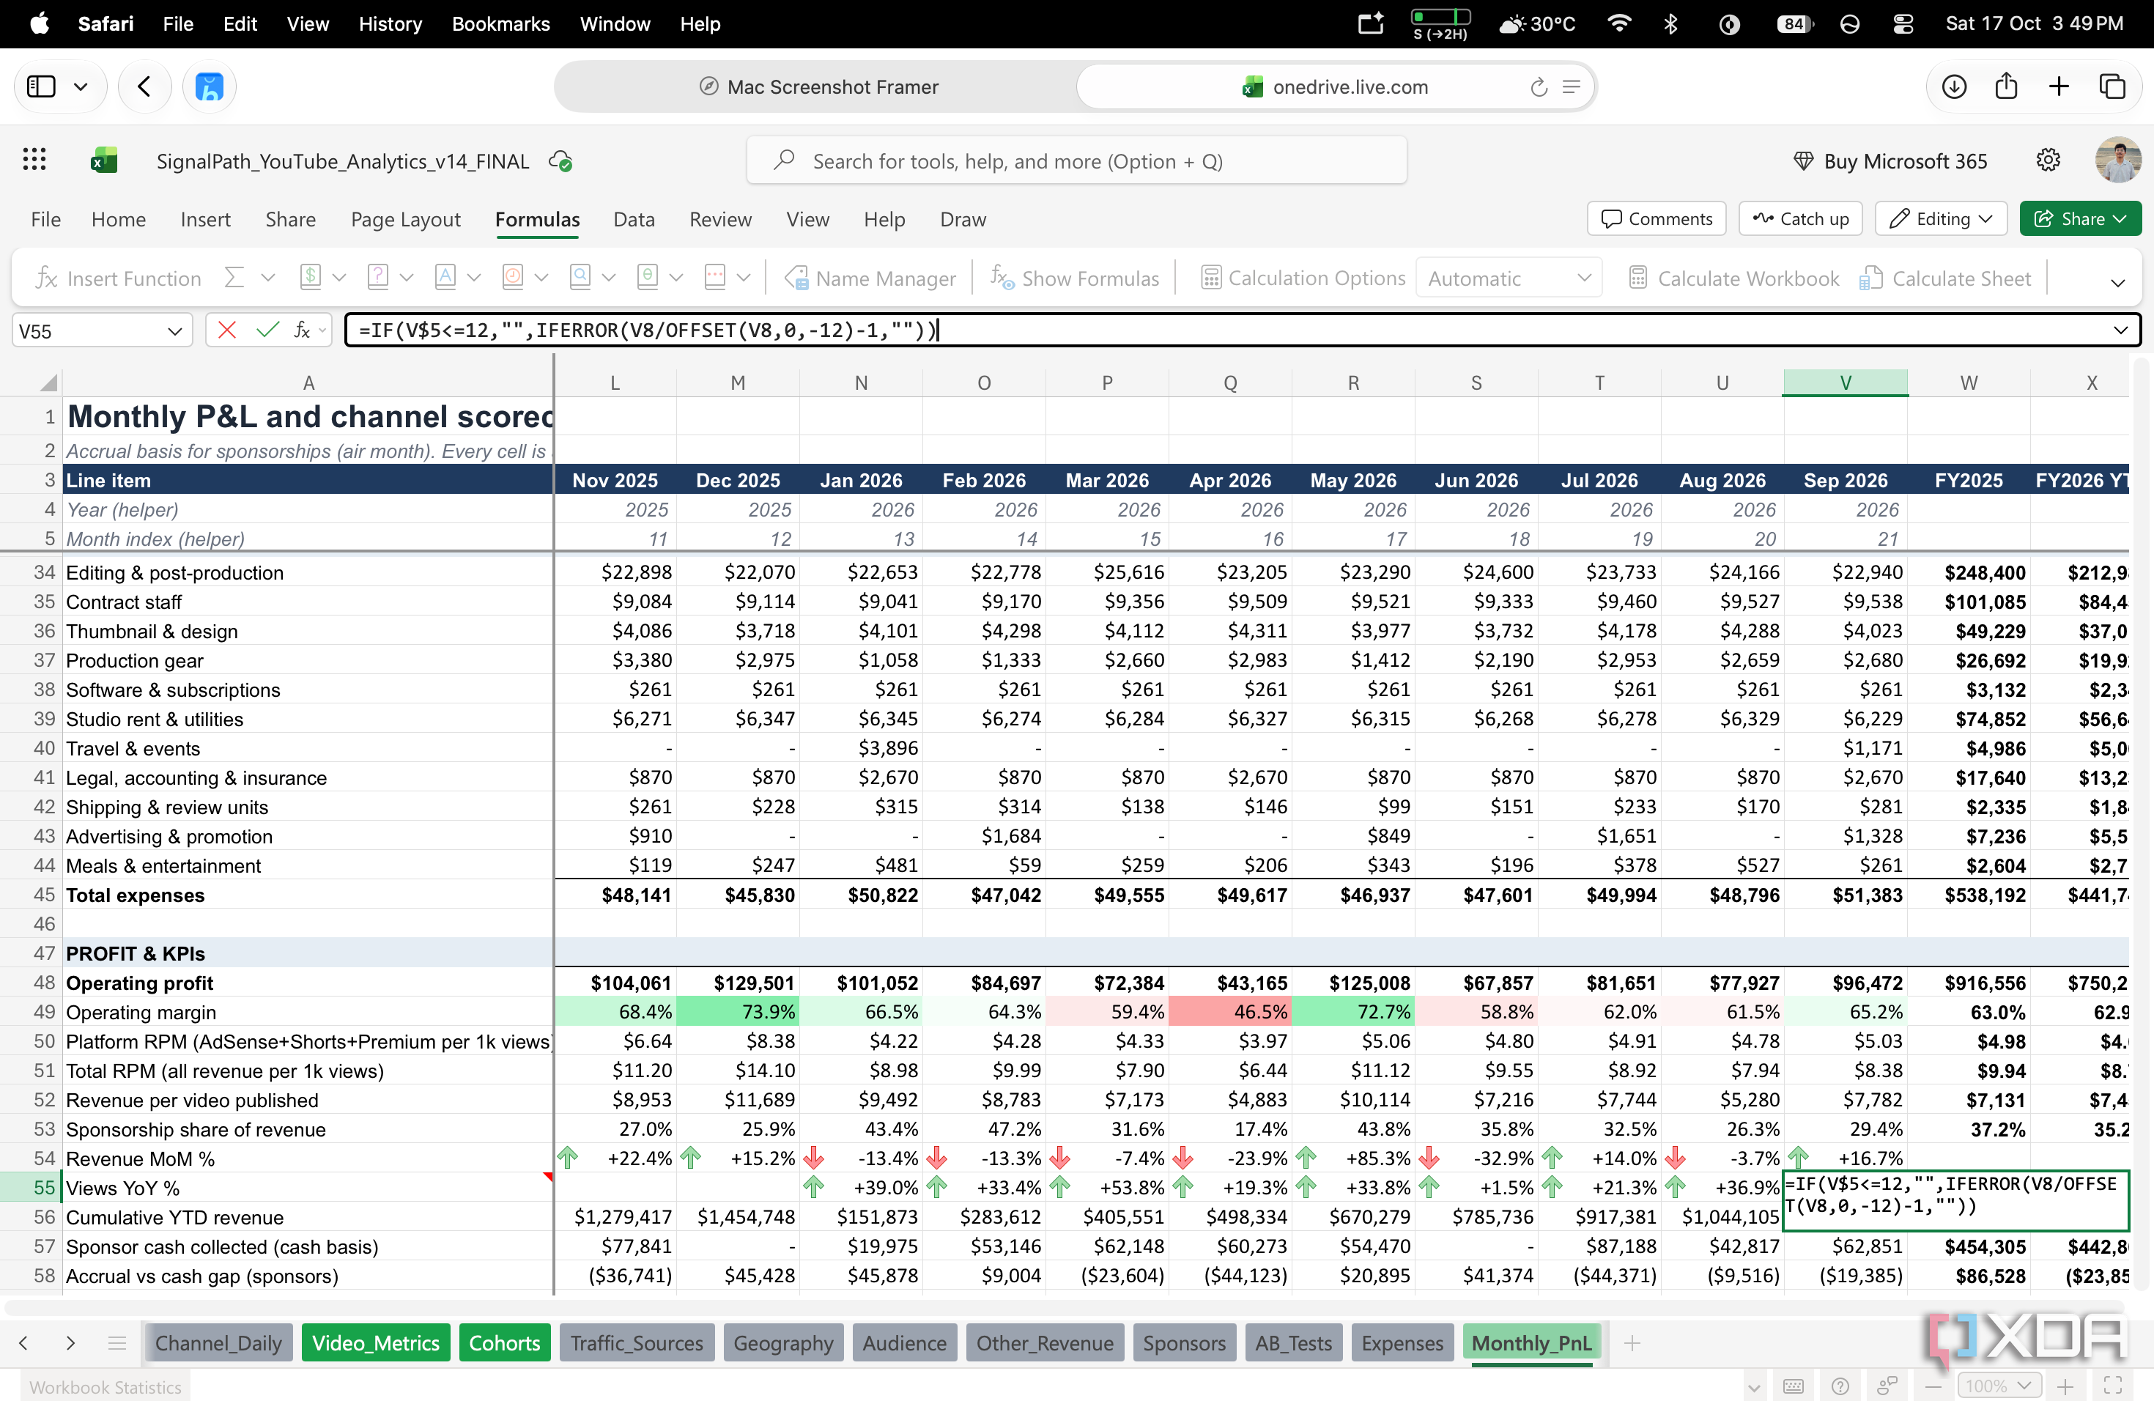Open the Microsoft 365 app launcher grid
The width and height of the screenshot is (2154, 1401).
coord(34,160)
